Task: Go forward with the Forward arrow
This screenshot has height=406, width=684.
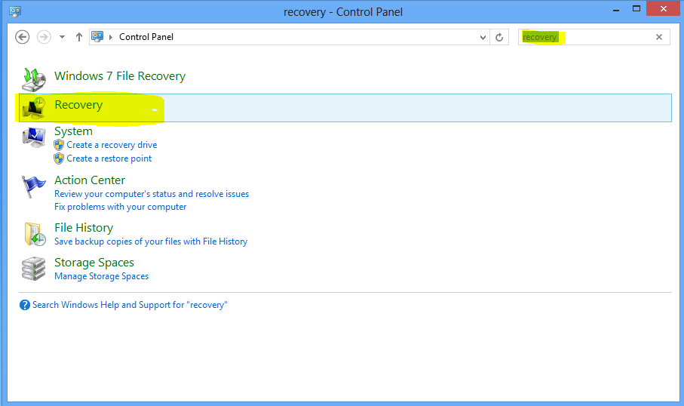Action: [44, 37]
